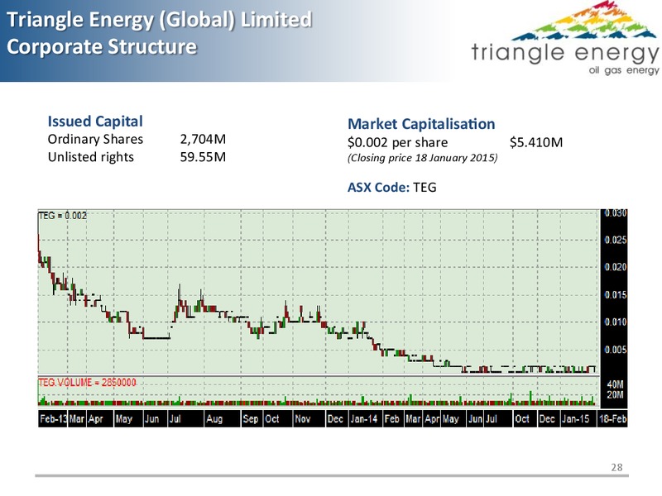This screenshot has height=496, width=662.
Task: Click the '18-Feb' timeline label
Action: 612,419
